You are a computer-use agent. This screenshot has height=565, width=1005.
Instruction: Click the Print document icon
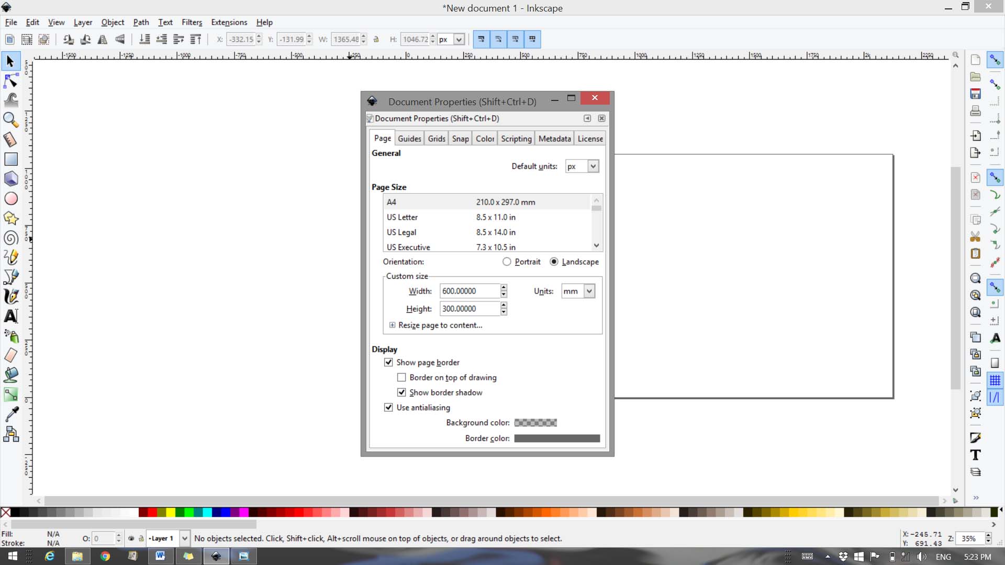click(x=975, y=111)
